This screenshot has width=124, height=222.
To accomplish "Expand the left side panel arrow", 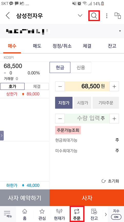I will [2, 135].
